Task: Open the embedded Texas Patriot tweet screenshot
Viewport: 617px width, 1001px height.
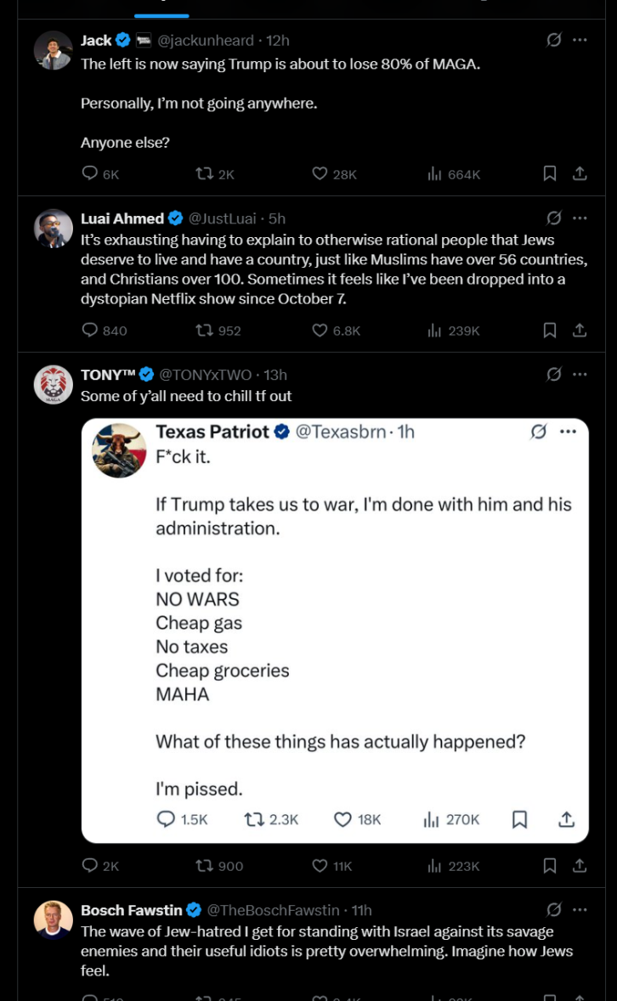Action: (x=335, y=631)
